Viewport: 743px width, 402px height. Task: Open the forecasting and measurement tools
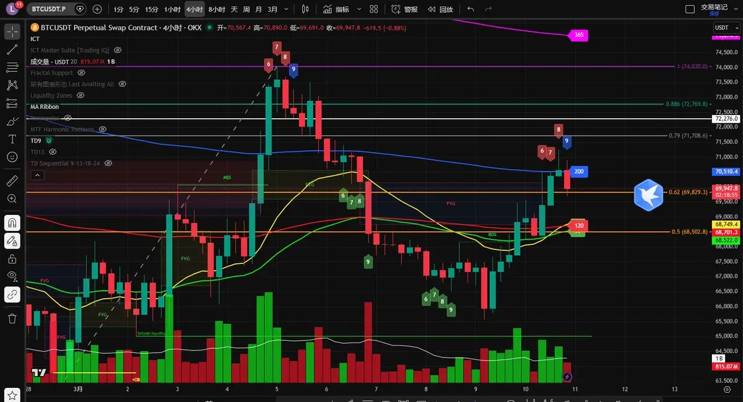[x=12, y=103]
